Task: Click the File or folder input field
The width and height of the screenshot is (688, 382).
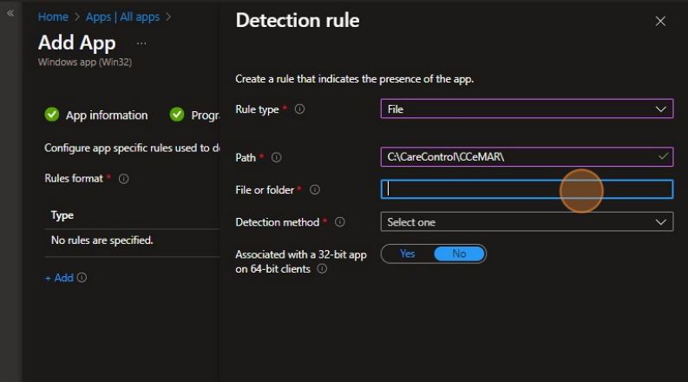Action: click(527, 189)
